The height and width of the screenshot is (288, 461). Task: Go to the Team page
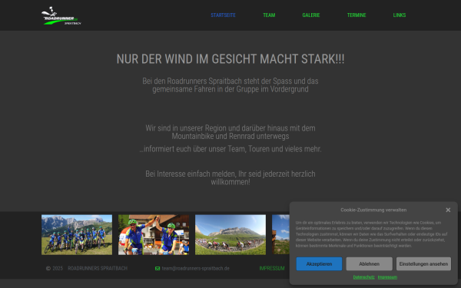269,15
